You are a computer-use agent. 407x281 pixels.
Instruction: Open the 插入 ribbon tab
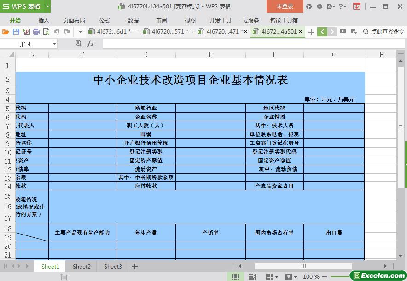43,21
